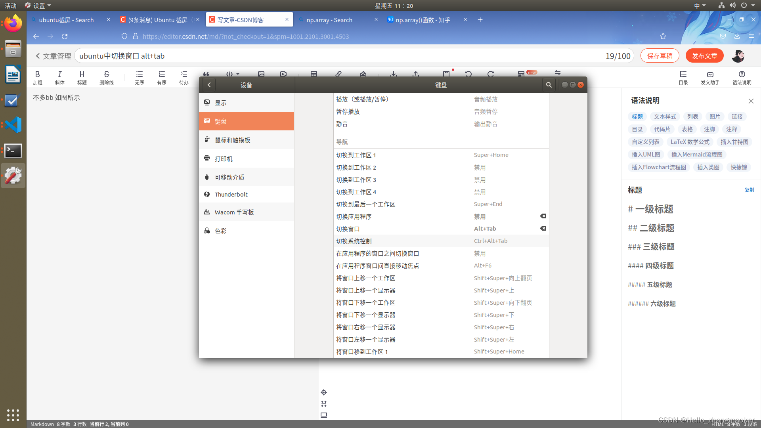Open the 发文助手 publishing assistant
The height and width of the screenshot is (428, 761).
click(x=710, y=78)
